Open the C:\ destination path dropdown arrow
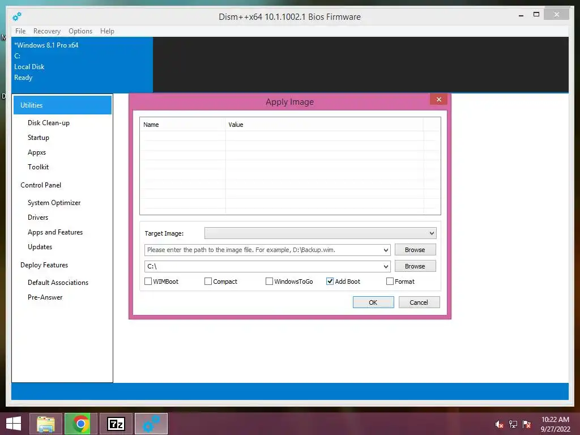Image resolution: width=580 pixels, height=435 pixels. (386, 266)
